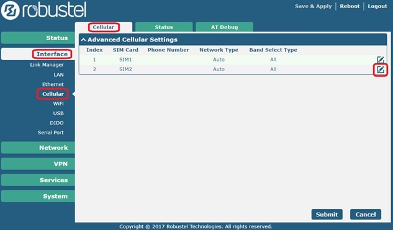
Task: Expand the System sidebar menu
Action: (x=38, y=196)
